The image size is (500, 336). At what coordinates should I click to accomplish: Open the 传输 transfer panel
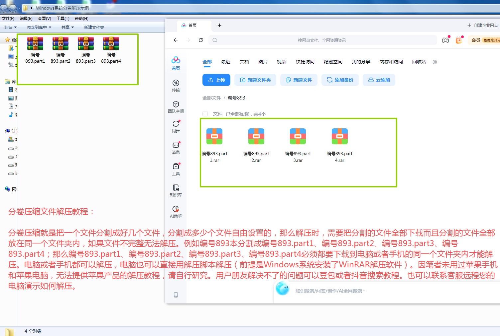pyautogui.click(x=176, y=86)
